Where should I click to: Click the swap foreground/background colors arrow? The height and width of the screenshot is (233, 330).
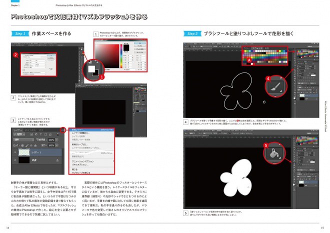(x=96, y=62)
